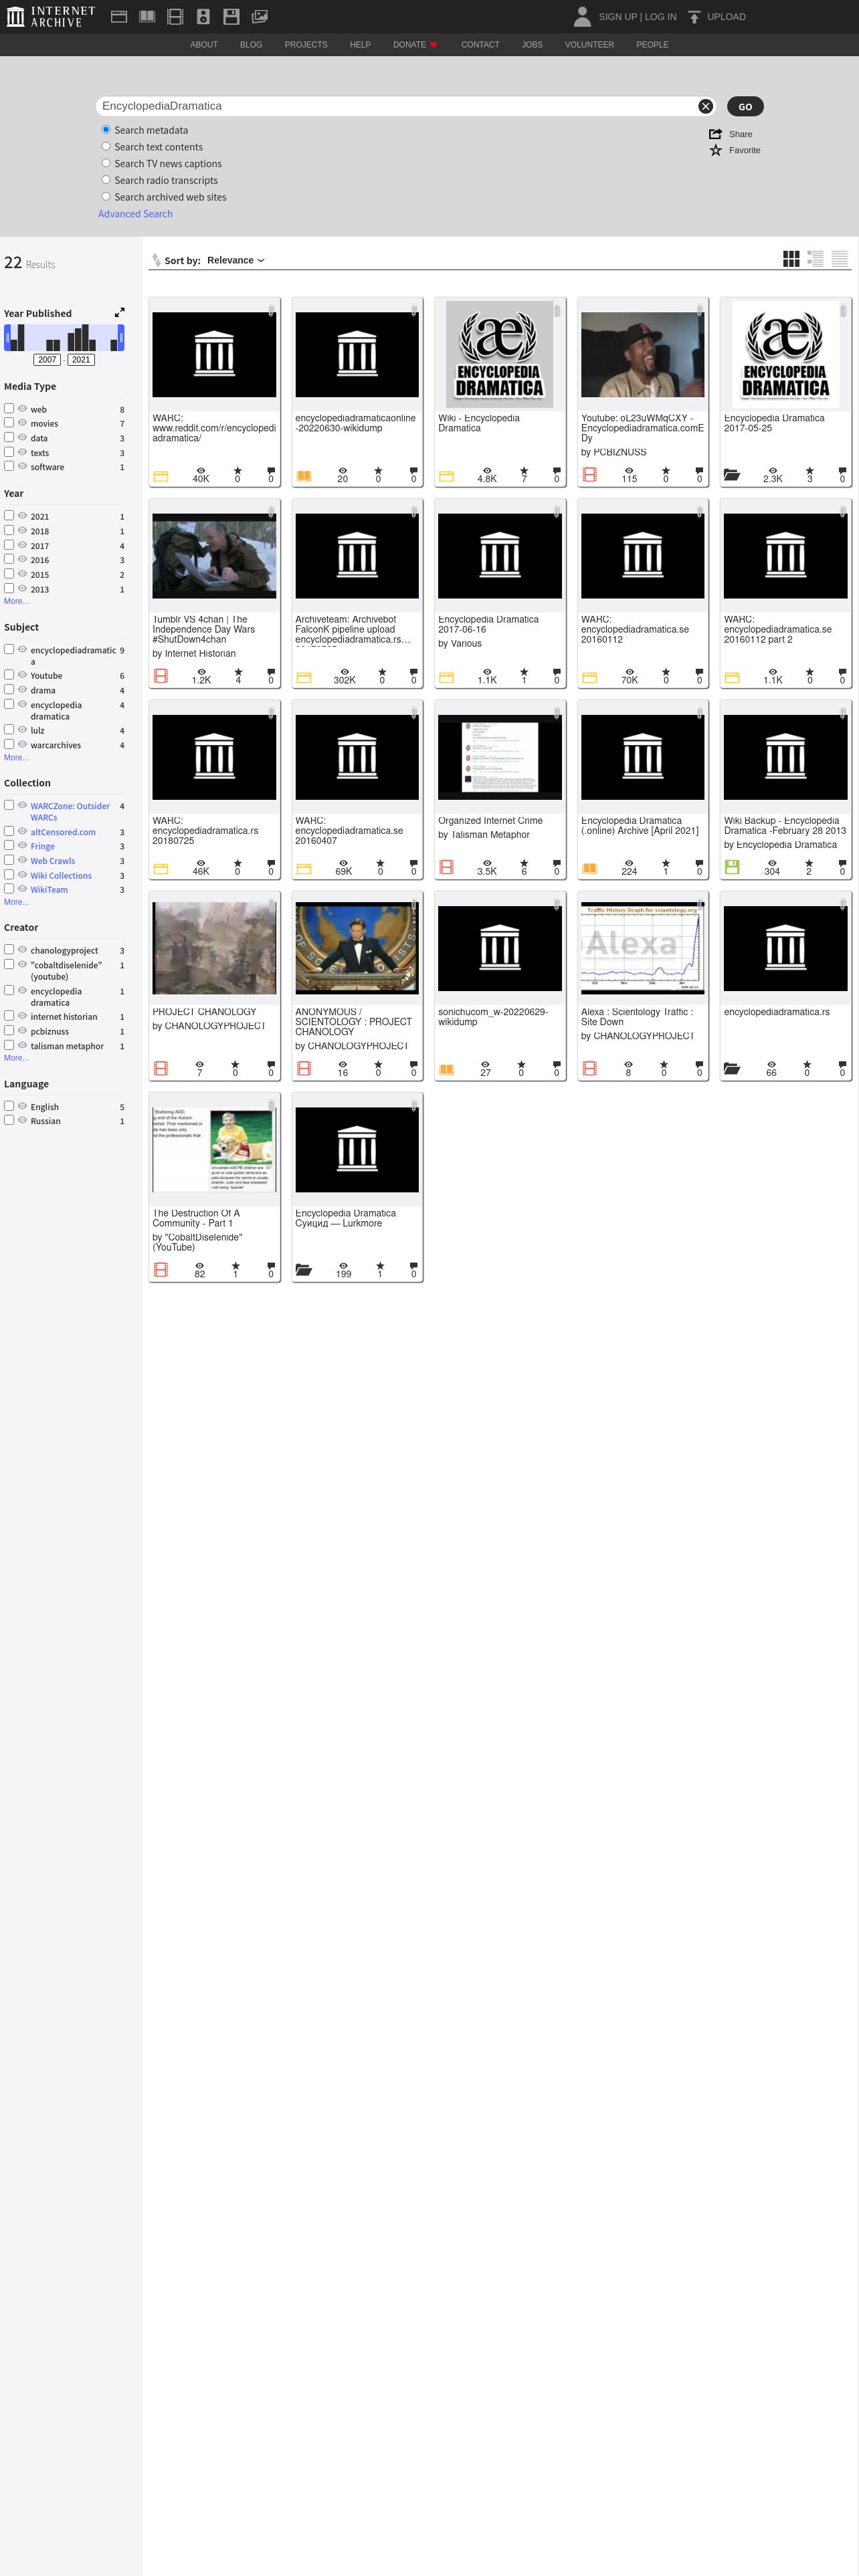Expand the Year Published histogram
Viewport: 859px width, 2576px height.
(x=120, y=313)
